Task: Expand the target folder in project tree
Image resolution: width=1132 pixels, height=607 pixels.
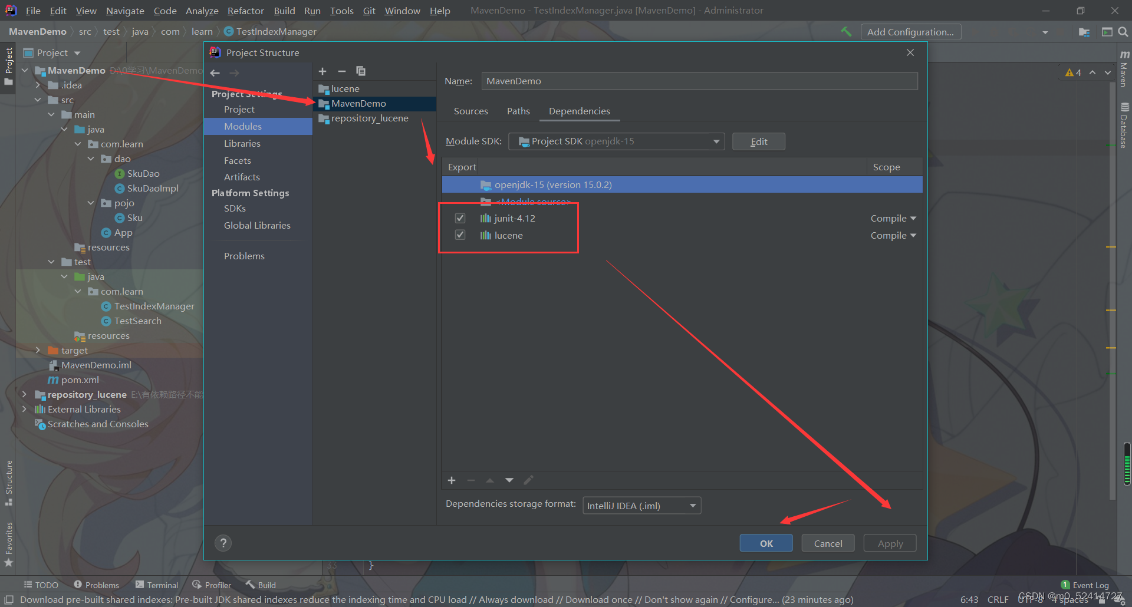Action: [x=38, y=350]
